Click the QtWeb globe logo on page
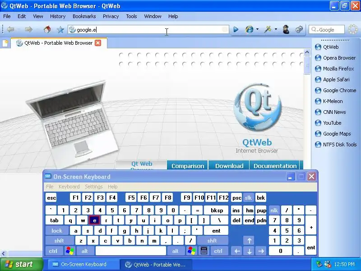The height and width of the screenshot is (271, 361). tap(257, 107)
